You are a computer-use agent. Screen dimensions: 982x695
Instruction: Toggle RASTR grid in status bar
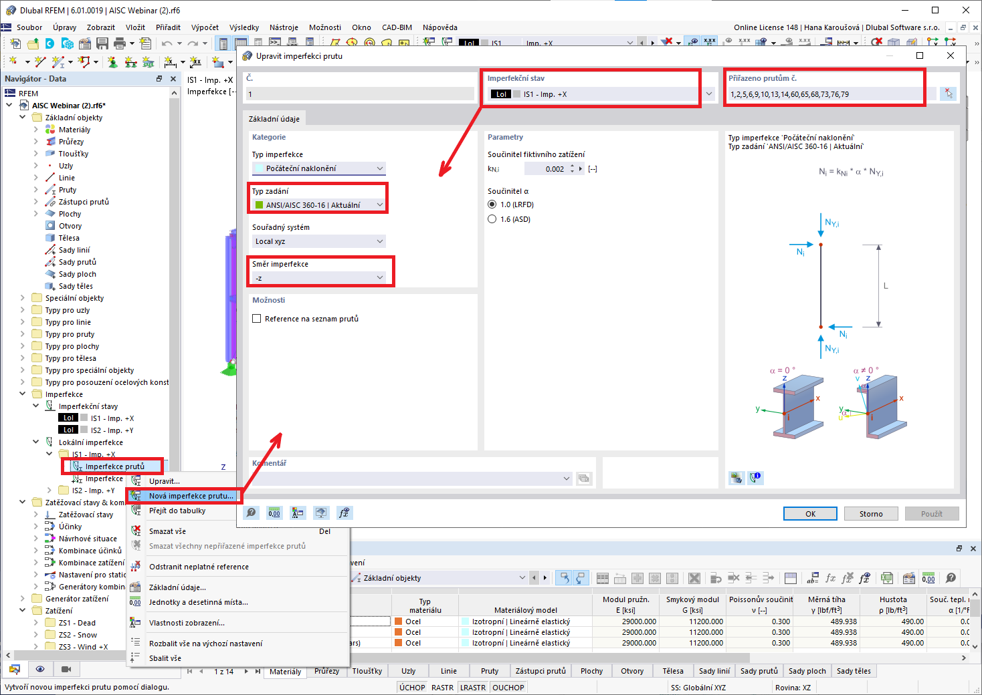pos(442,688)
